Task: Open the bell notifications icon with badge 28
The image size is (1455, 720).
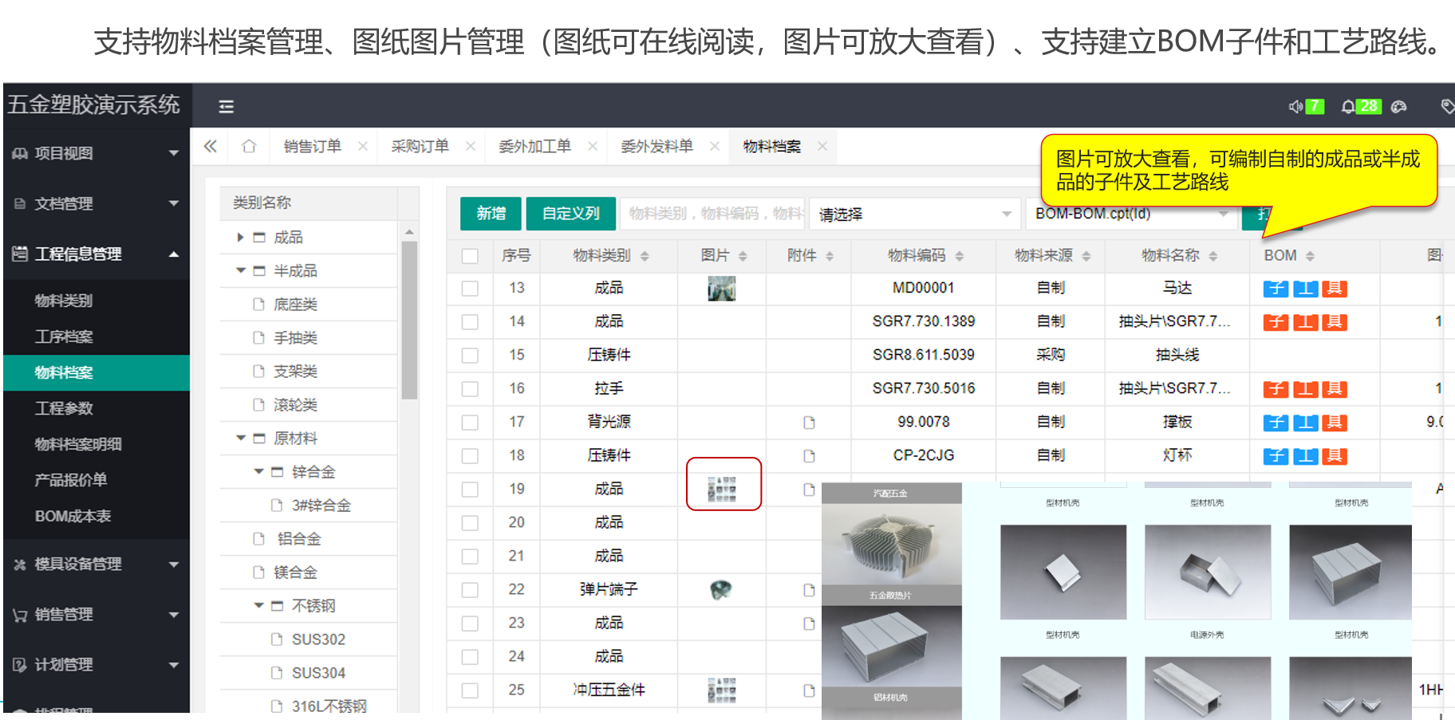Action: tap(1361, 106)
